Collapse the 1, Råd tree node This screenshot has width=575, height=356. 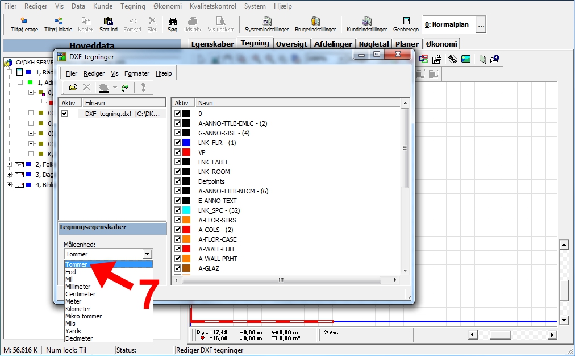click(x=10, y=72)
